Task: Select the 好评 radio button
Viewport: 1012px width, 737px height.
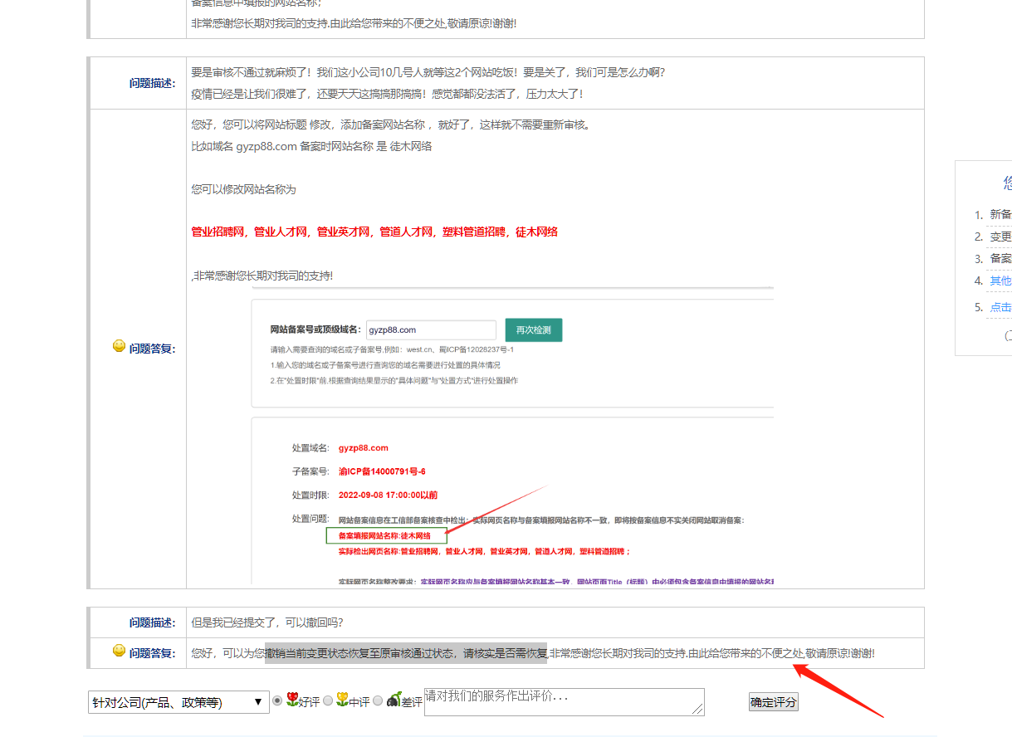Action: 278,701
